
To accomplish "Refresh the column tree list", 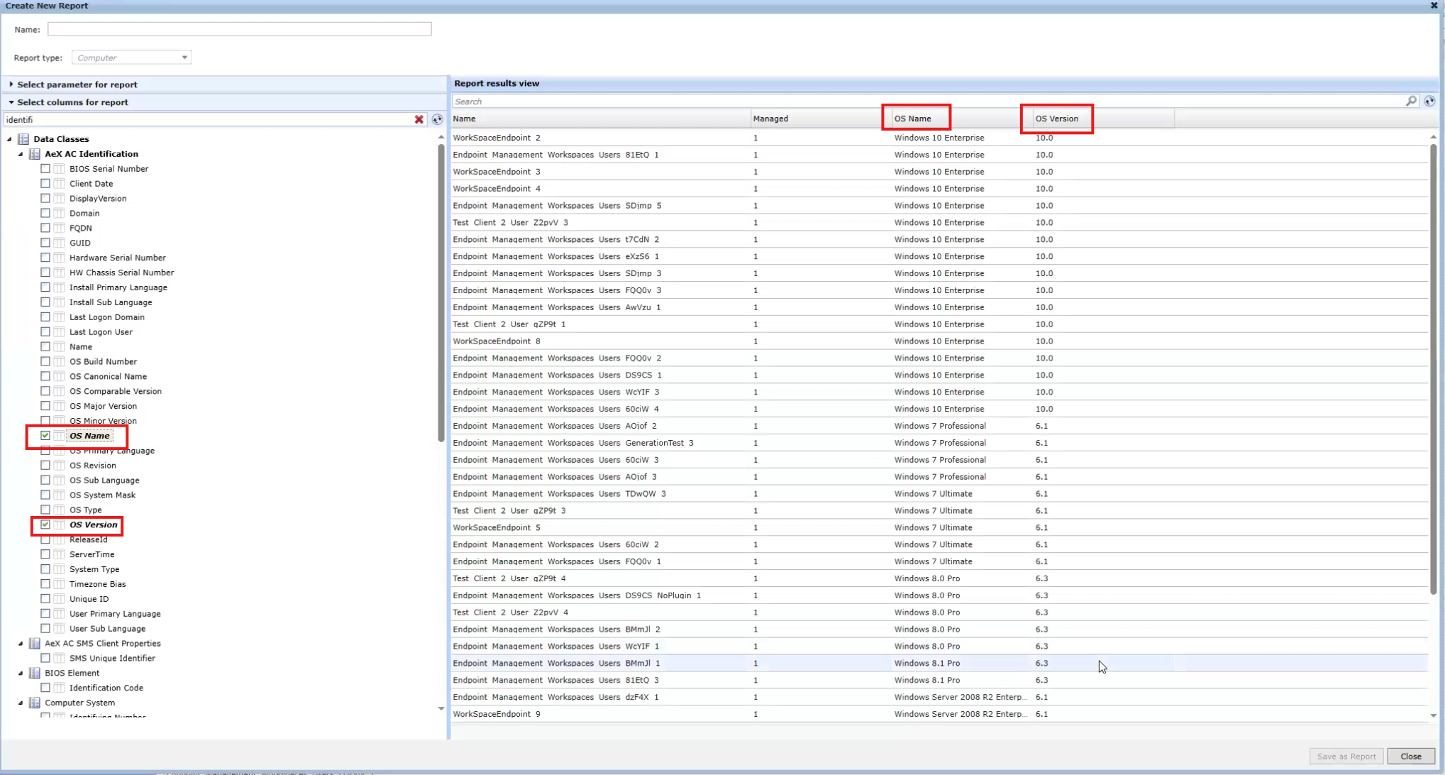I will point(437,120).
